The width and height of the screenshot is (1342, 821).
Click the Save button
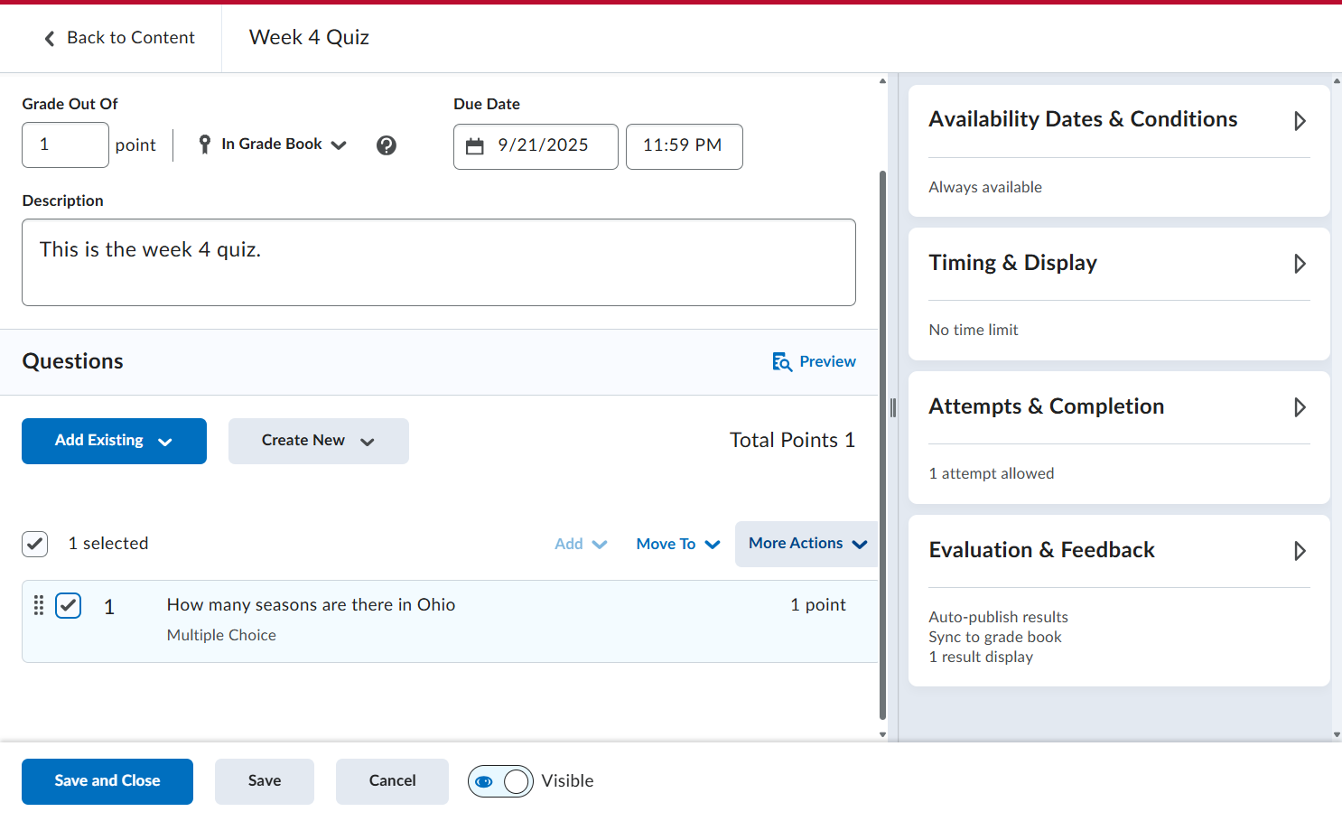tap(265, 781)
